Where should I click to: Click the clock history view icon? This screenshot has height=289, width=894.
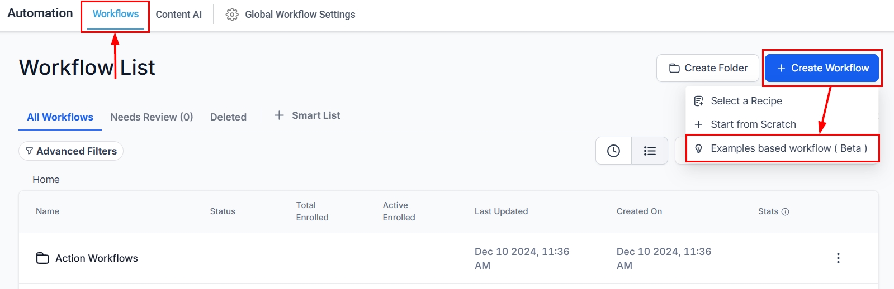pyautogui.click(x=613, y=151)
